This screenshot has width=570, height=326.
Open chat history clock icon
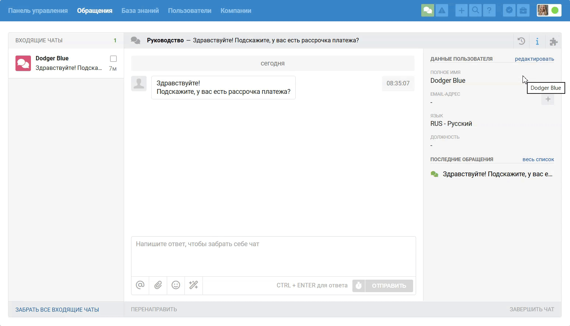pyautogui.click(x=521, y=41)
